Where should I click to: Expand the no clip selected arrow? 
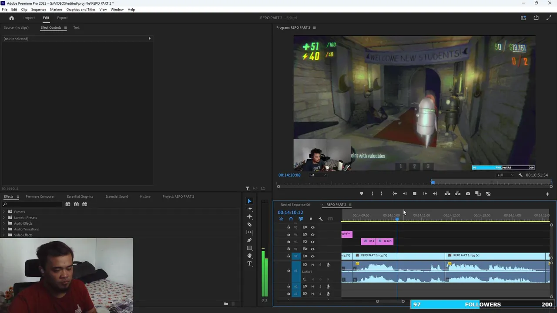click(x=150, y=39)
